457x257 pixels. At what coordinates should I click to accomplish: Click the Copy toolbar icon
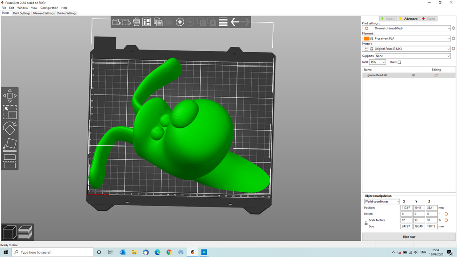pyautogui.click(x=158, y=22)
